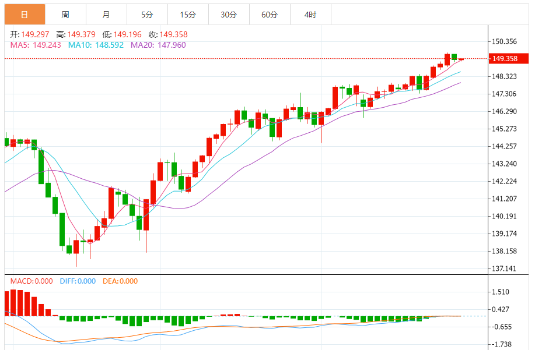Switch chart to 5分 interval
Viewport: 535px width, 350px height.
pyautogui.click(x=146, y=15)
